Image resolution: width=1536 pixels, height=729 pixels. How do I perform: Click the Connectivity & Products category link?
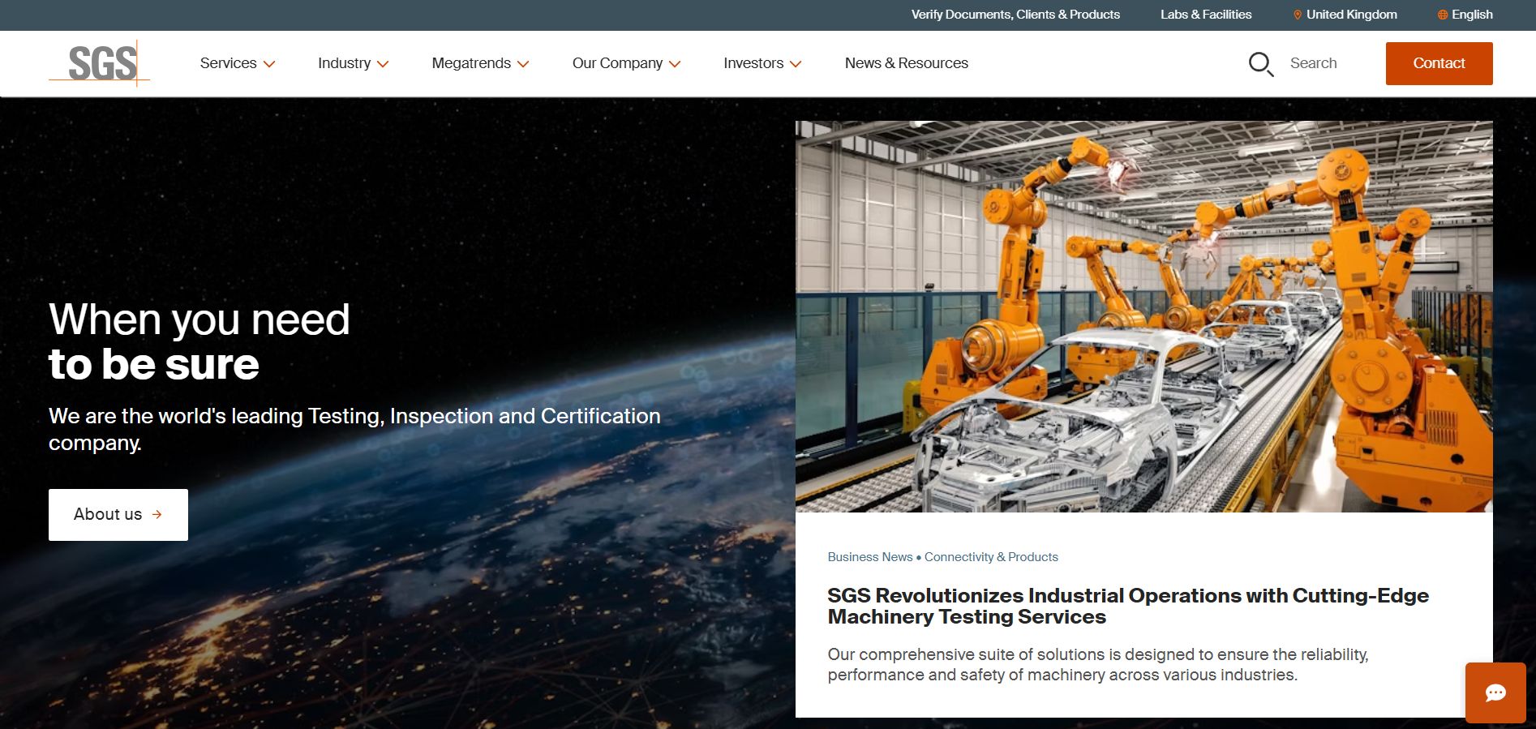[x=991, y=557]
